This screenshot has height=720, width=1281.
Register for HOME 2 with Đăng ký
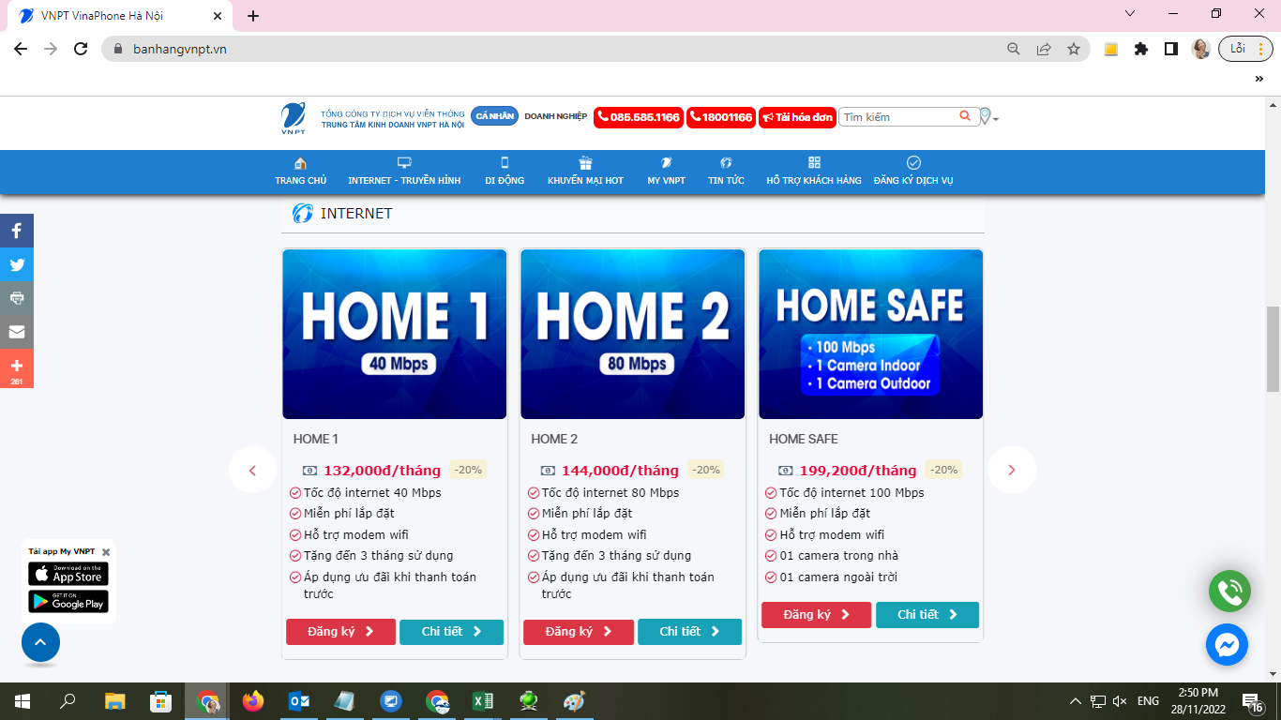click(579, 632)
